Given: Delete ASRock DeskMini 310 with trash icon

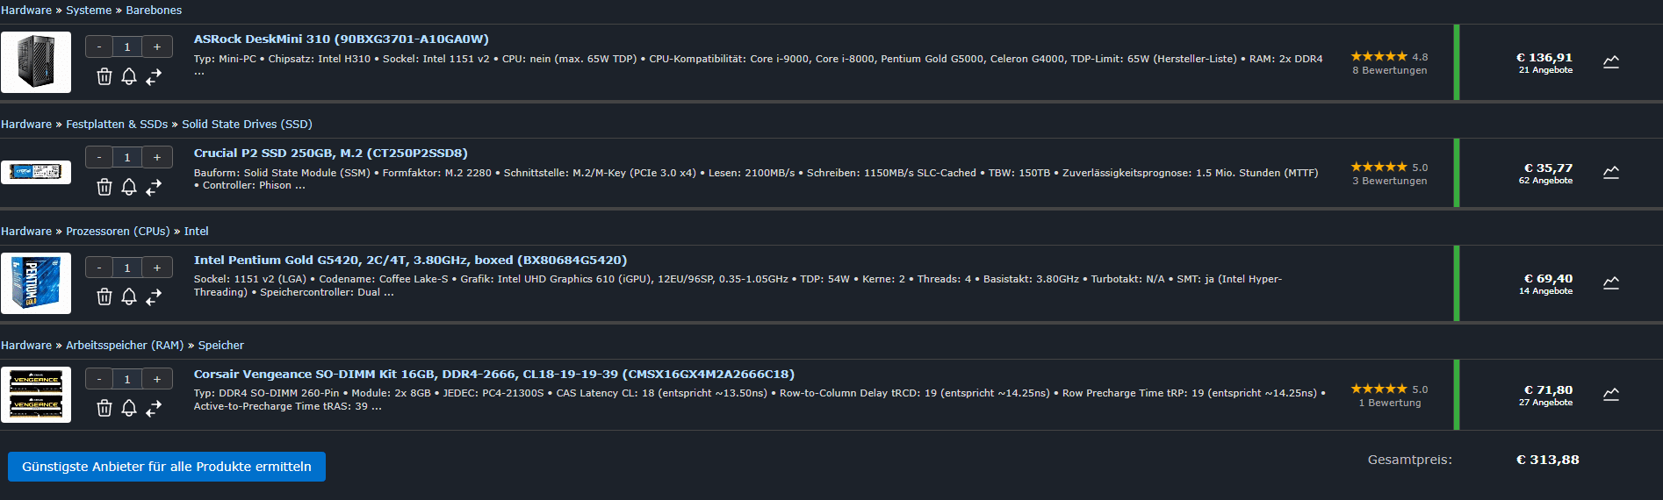Looking at the screenshot, I should 104,76.
